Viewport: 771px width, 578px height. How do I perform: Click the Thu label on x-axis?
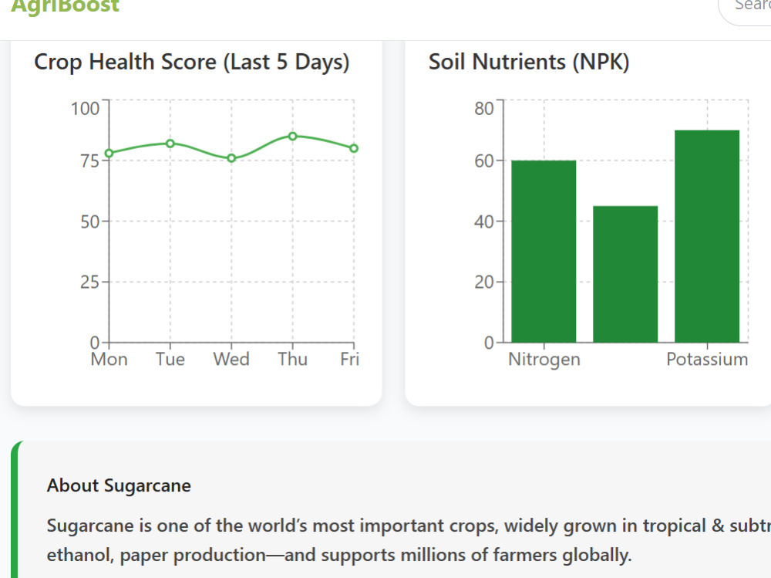292,360
